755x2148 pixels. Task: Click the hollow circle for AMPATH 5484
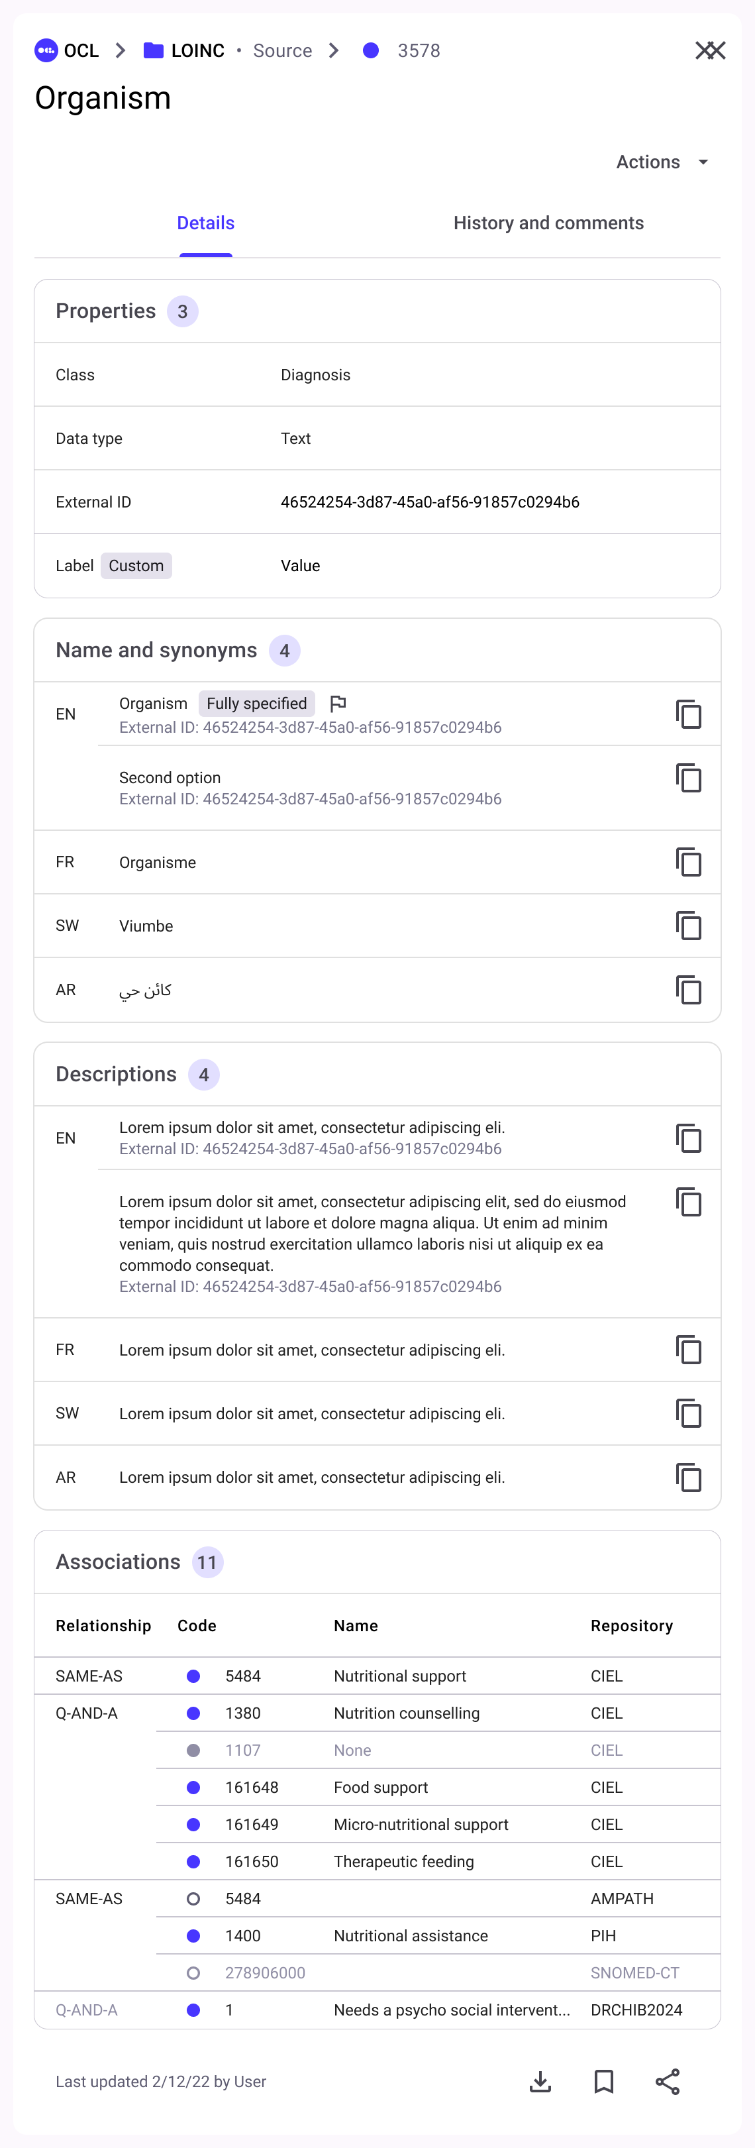(193, 1899)
